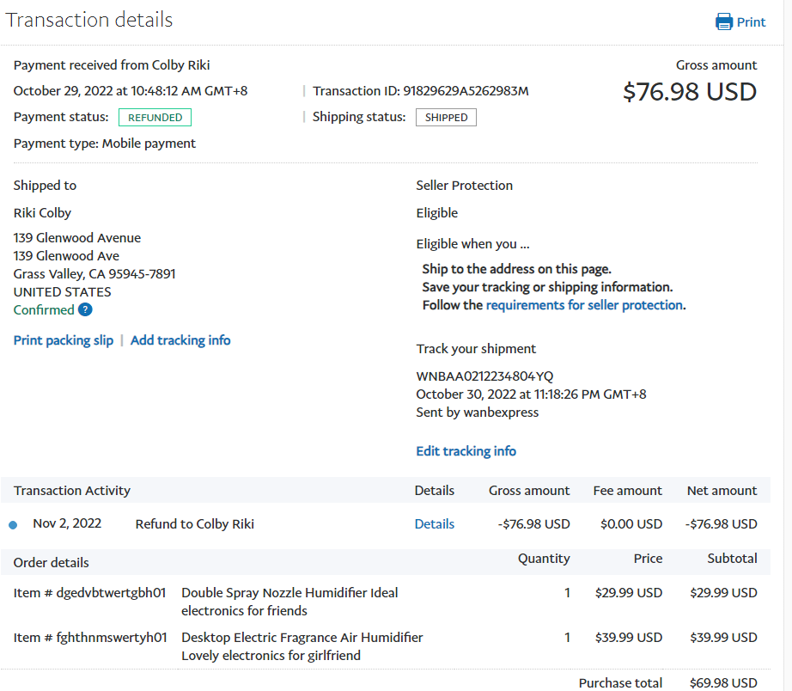The height and width of the screenshot is (691, 792).
Task: Click the SHIPPED shipping status badge
Action: tap(446, 118)
